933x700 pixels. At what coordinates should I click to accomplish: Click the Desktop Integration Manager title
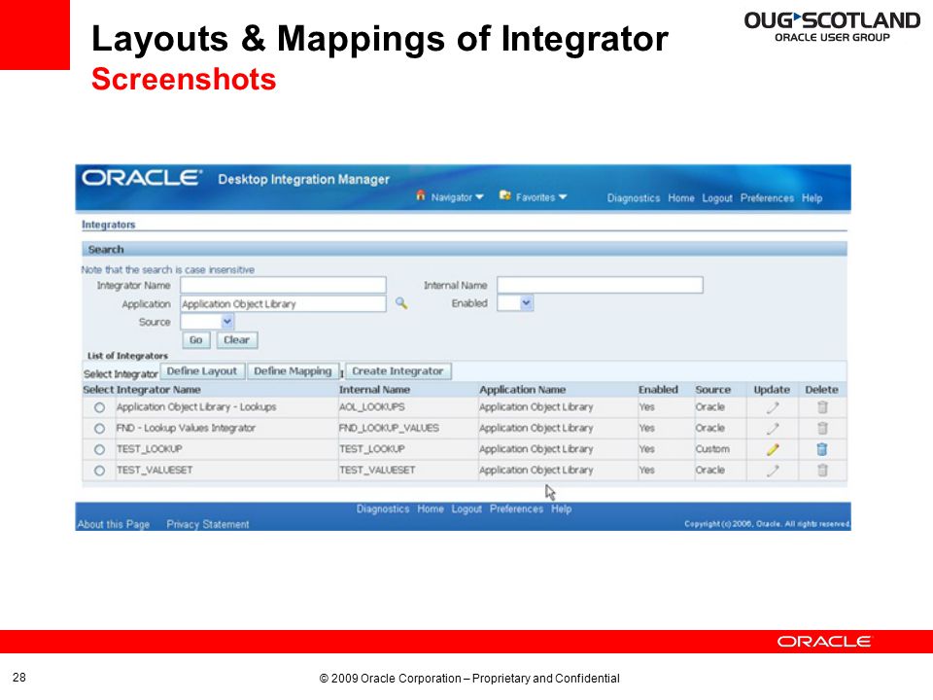(303, 179)
